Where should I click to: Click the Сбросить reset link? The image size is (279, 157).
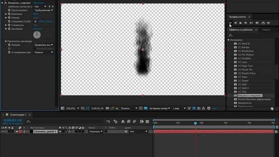coord(38,3)
